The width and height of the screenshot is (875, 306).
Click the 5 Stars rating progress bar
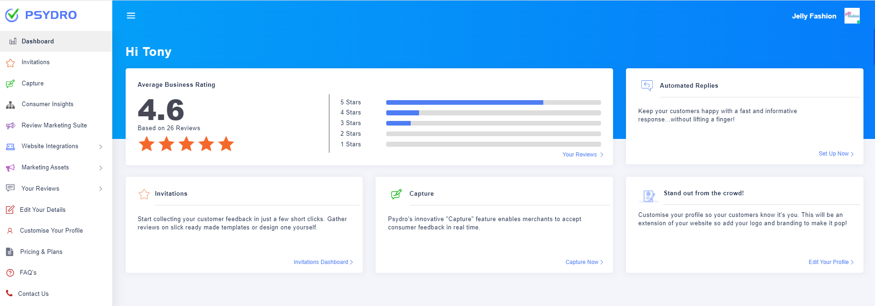493,102
